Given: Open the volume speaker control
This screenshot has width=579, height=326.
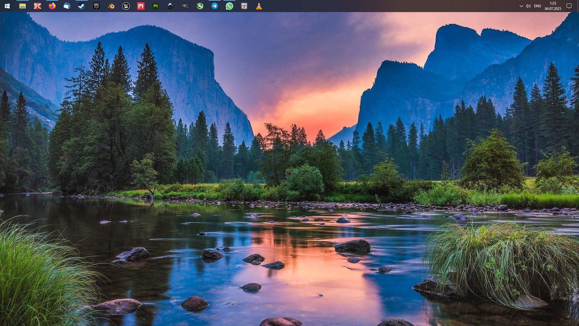Looking at the screenshot, I should coord(528,6).
